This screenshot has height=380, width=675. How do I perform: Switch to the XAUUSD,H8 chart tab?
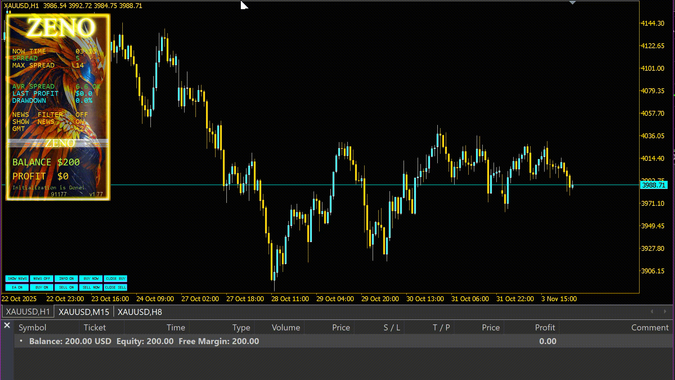(x=140, y=312)
